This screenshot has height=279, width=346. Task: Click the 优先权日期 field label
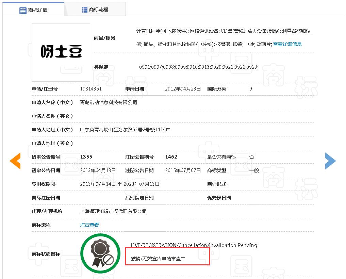point(219,198)
